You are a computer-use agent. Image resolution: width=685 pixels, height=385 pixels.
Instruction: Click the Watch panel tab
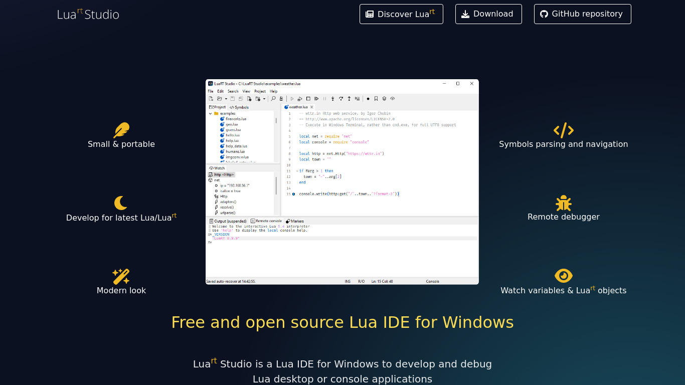[x=217, y=168]
